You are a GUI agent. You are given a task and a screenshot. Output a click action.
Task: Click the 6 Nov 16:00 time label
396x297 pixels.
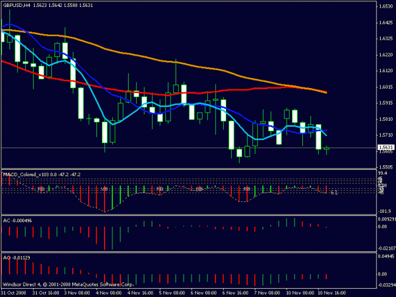tap(235, 293)
